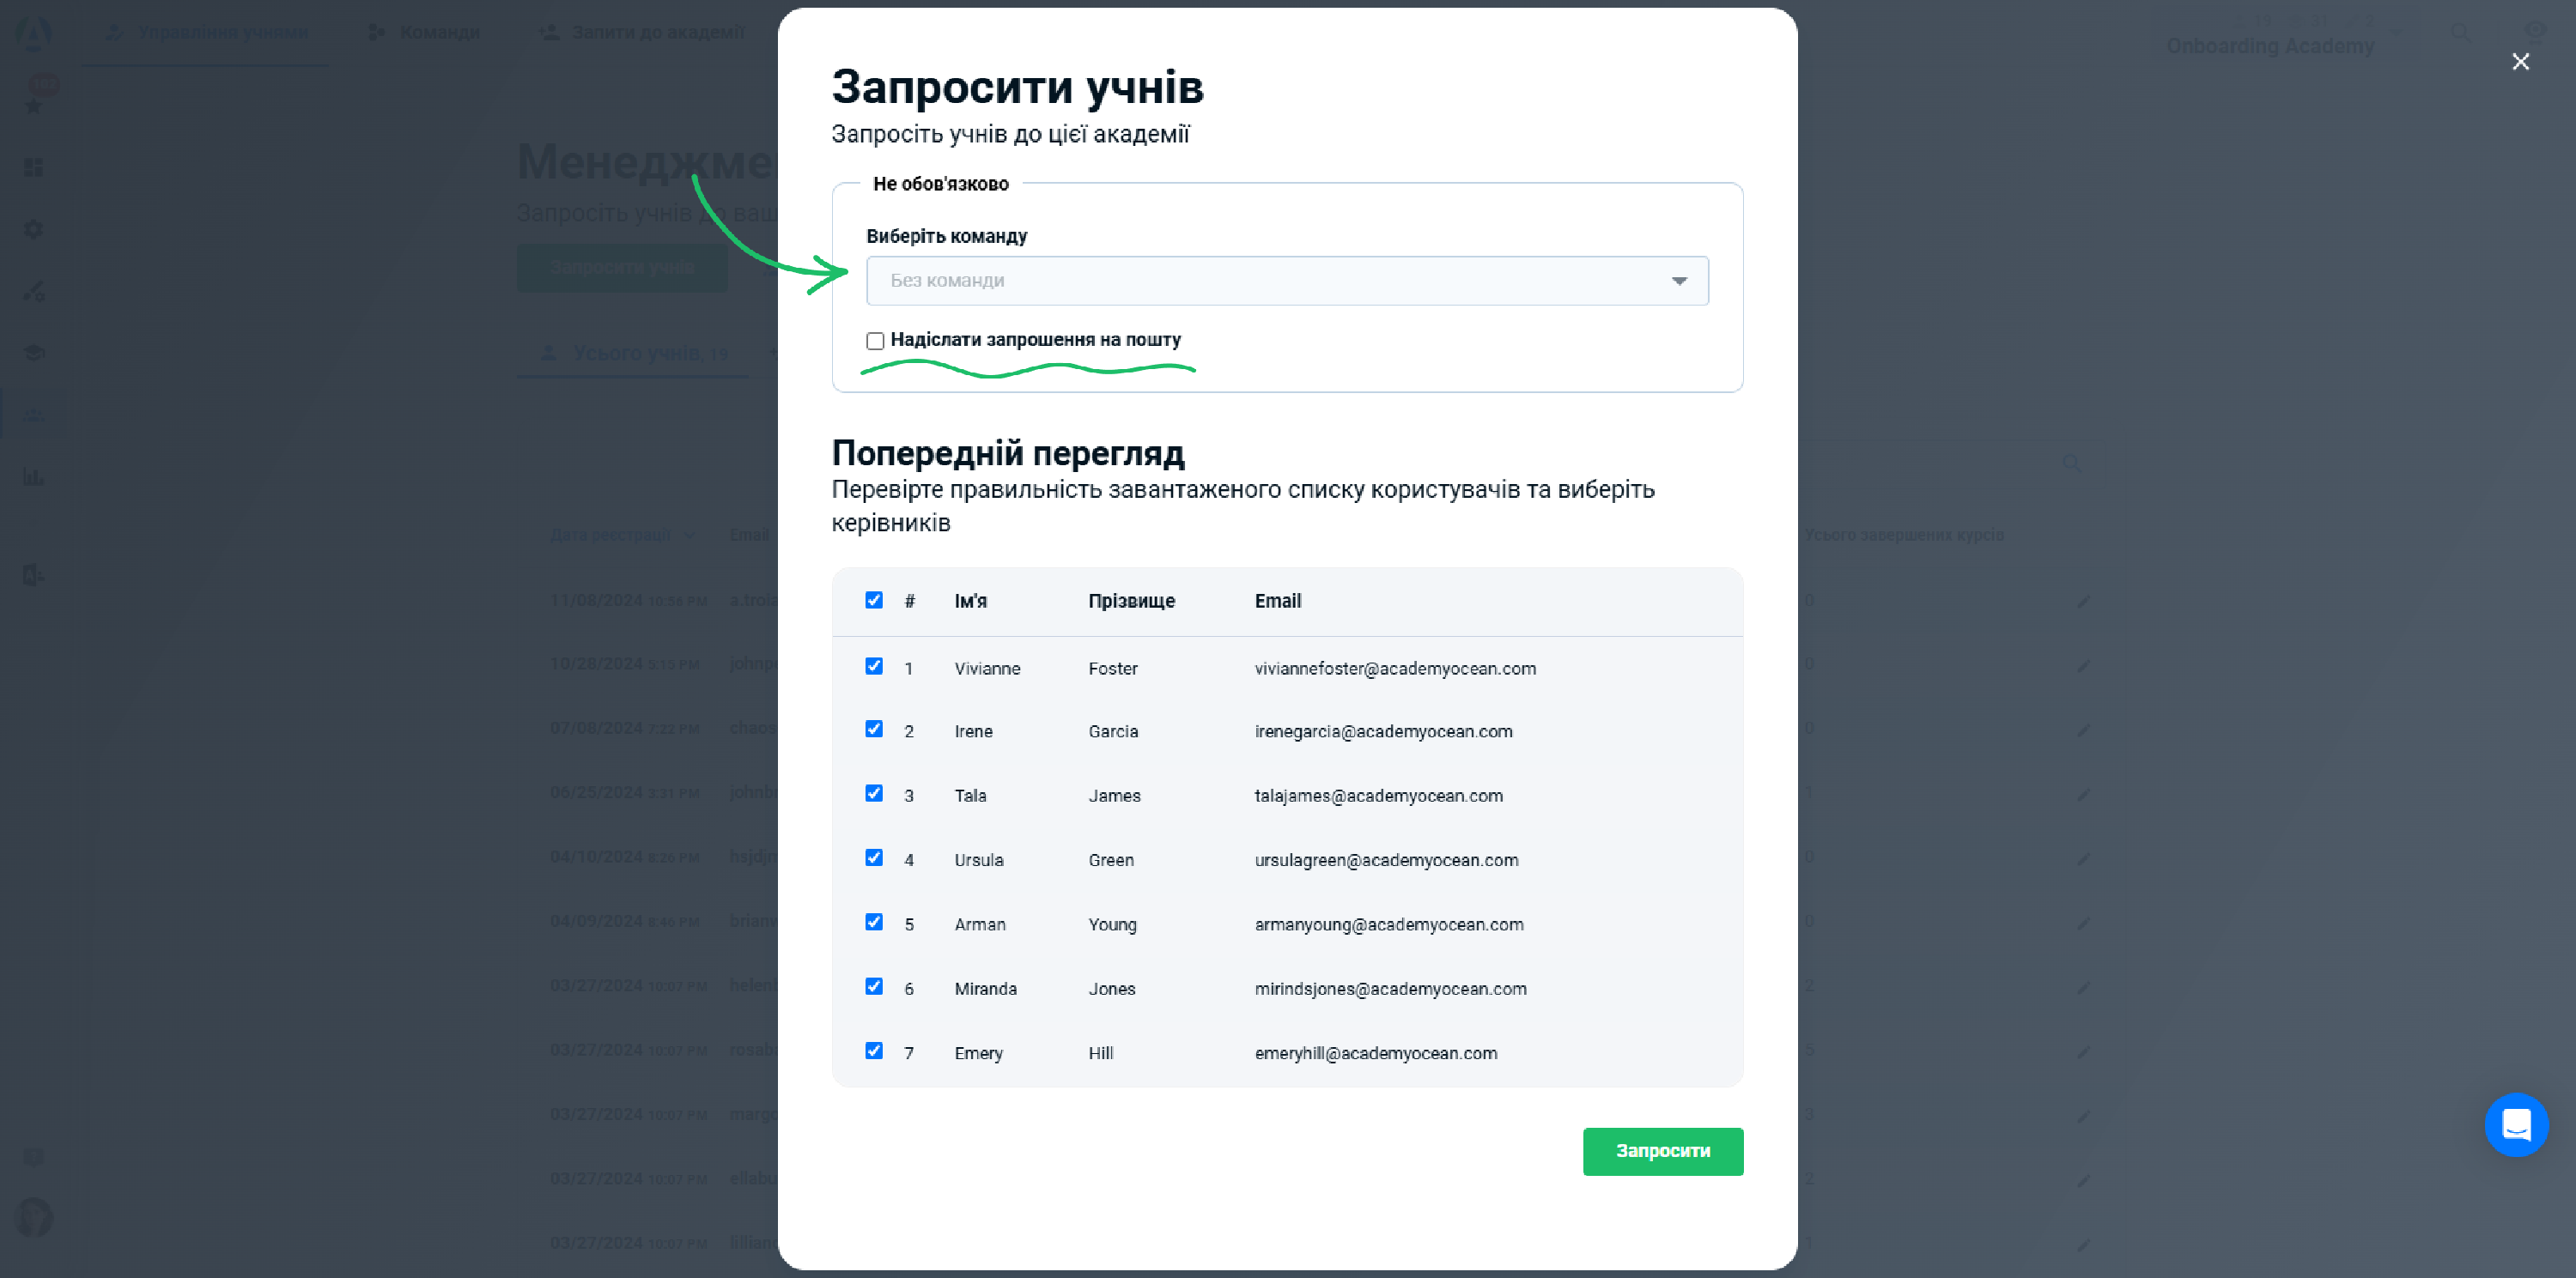
Task: Click email emeryhill@academyocean.com
Action: tap(1375, 1053)
